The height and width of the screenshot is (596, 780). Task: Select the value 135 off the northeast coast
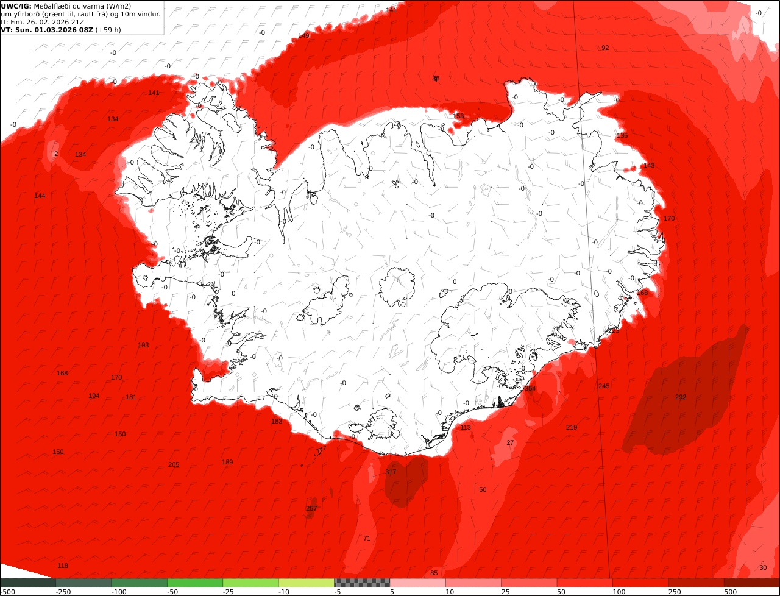(622, 135)
